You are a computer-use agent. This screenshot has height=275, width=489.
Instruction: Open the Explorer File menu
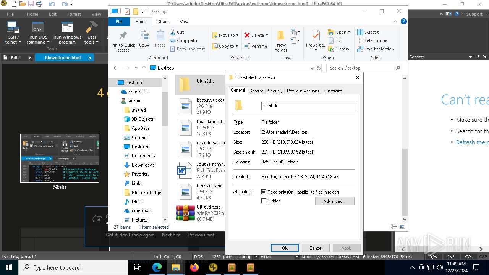coord(119,22)
